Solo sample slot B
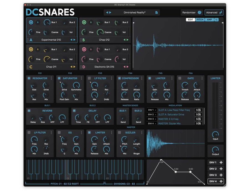The width and height of the screenshot is (250, 191). pos(91,22)
